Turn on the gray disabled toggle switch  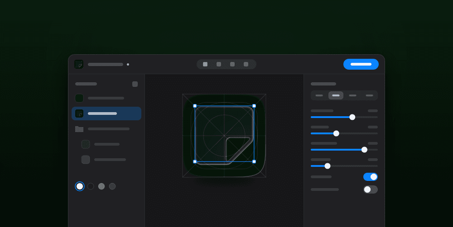pos(371,189)
